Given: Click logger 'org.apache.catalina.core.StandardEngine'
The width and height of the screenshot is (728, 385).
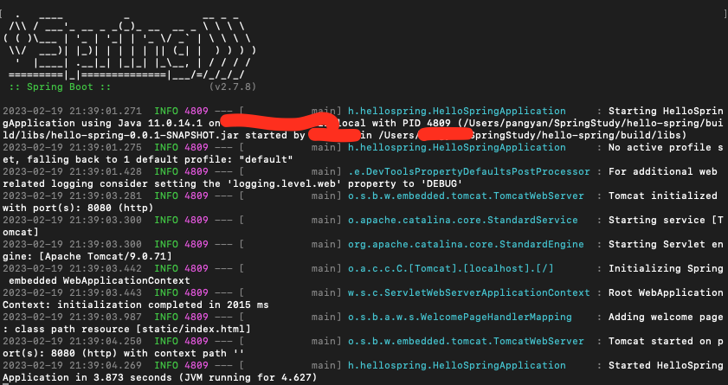Looking at the screenshot, I should (466, 244).
